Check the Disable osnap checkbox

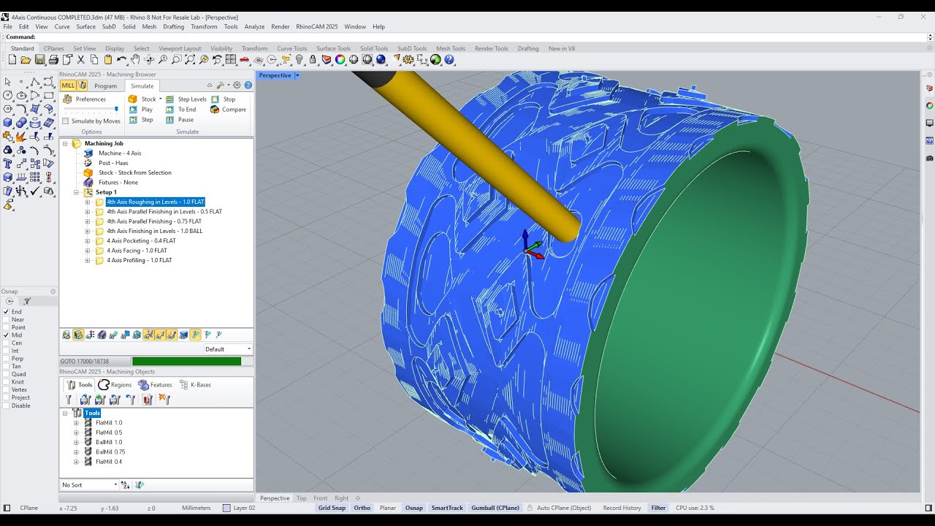pyautogui.click(x=7, y=405)
